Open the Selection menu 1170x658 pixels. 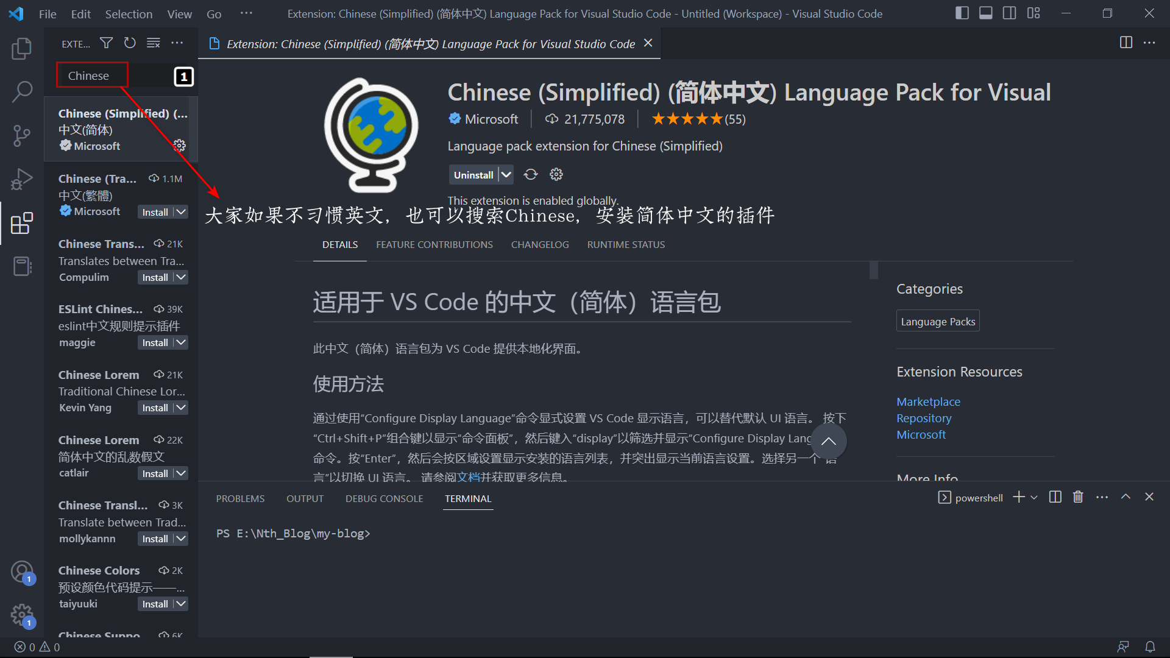(129, 13)
